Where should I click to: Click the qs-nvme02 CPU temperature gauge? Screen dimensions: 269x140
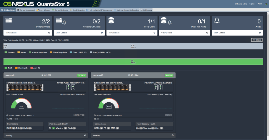click(108, 103)
